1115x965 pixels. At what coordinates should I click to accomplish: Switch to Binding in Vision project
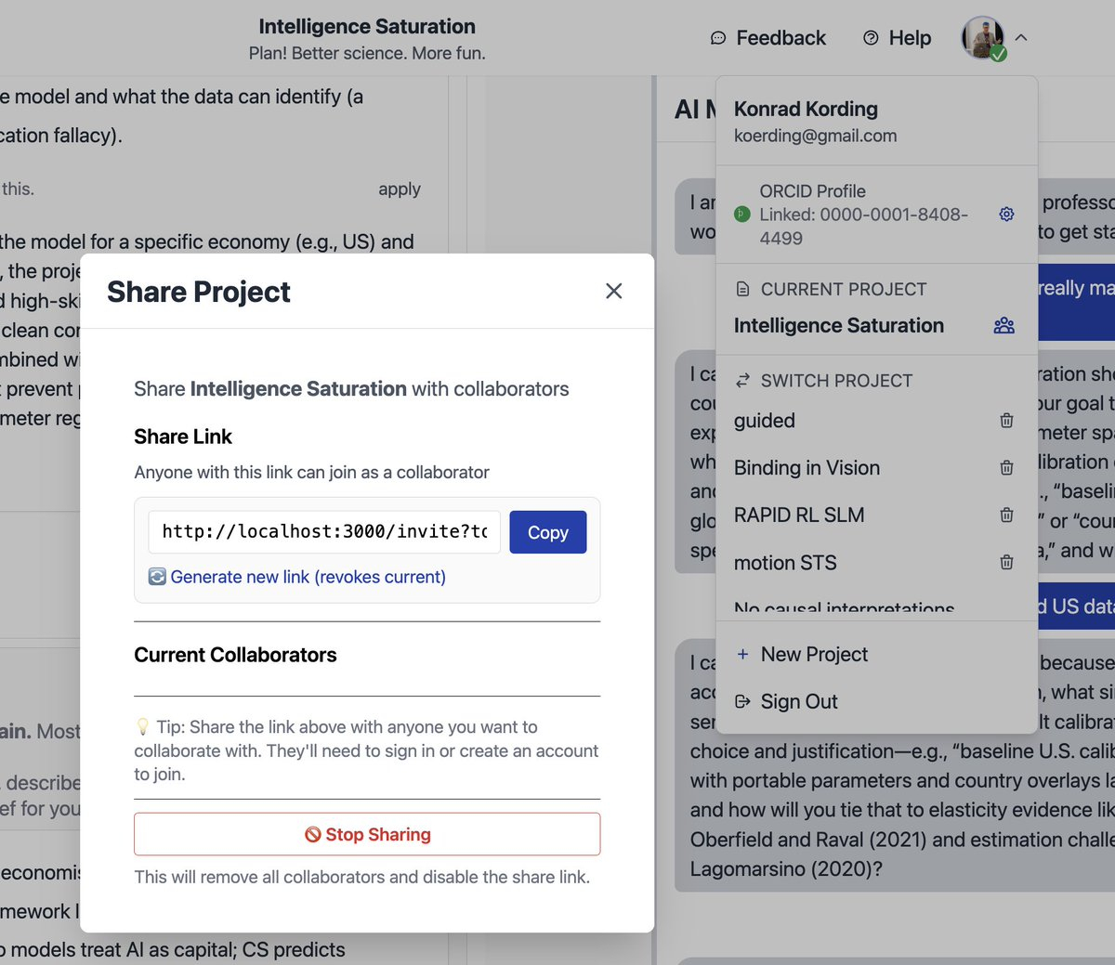807,468
